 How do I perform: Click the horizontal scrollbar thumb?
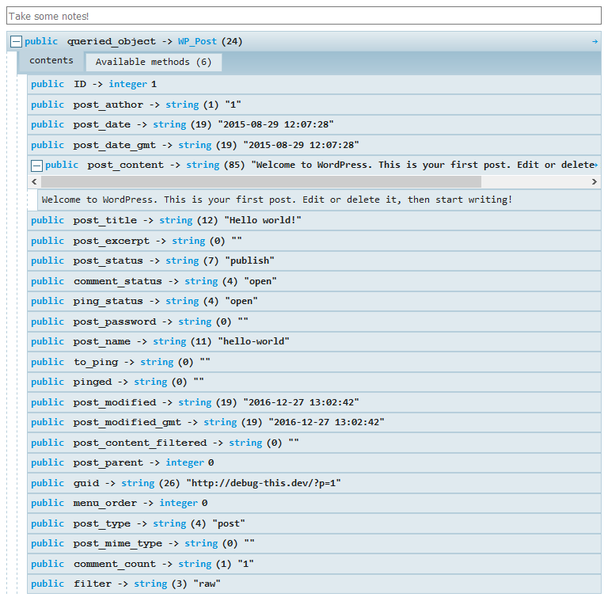(261, 181)
